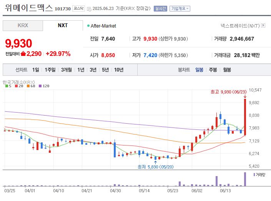The height and width of the screenshot is (201, 271).
Task: Click the 04/30 date axis label
Action: (115, 191)
